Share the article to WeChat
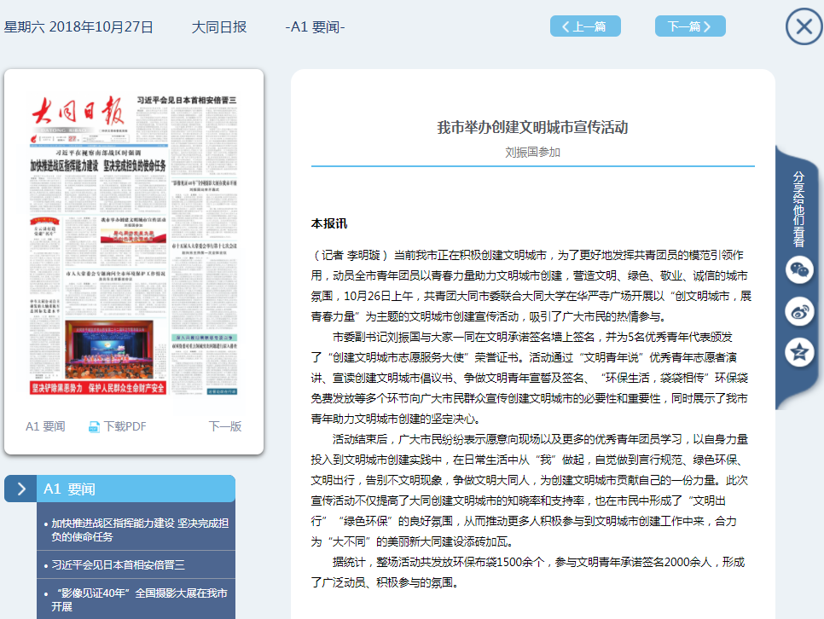The width and height of the screenshot is (824, 619). [x=799, y=270]
